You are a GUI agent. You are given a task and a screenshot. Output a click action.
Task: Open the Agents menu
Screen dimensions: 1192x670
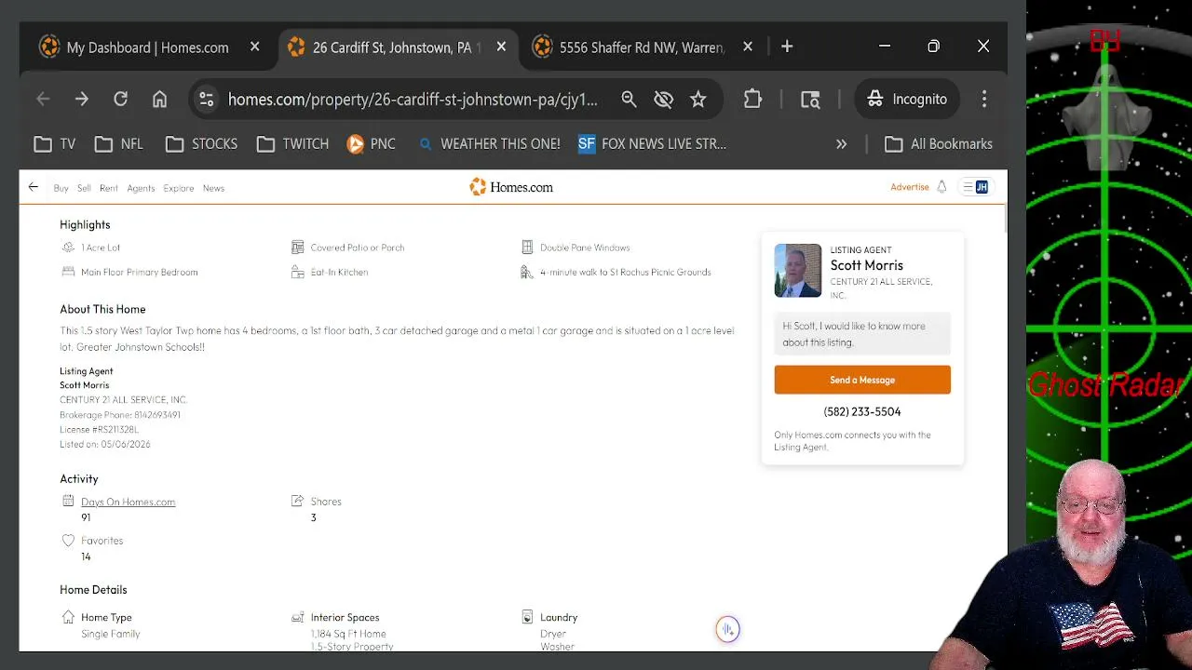coord(141,188)
